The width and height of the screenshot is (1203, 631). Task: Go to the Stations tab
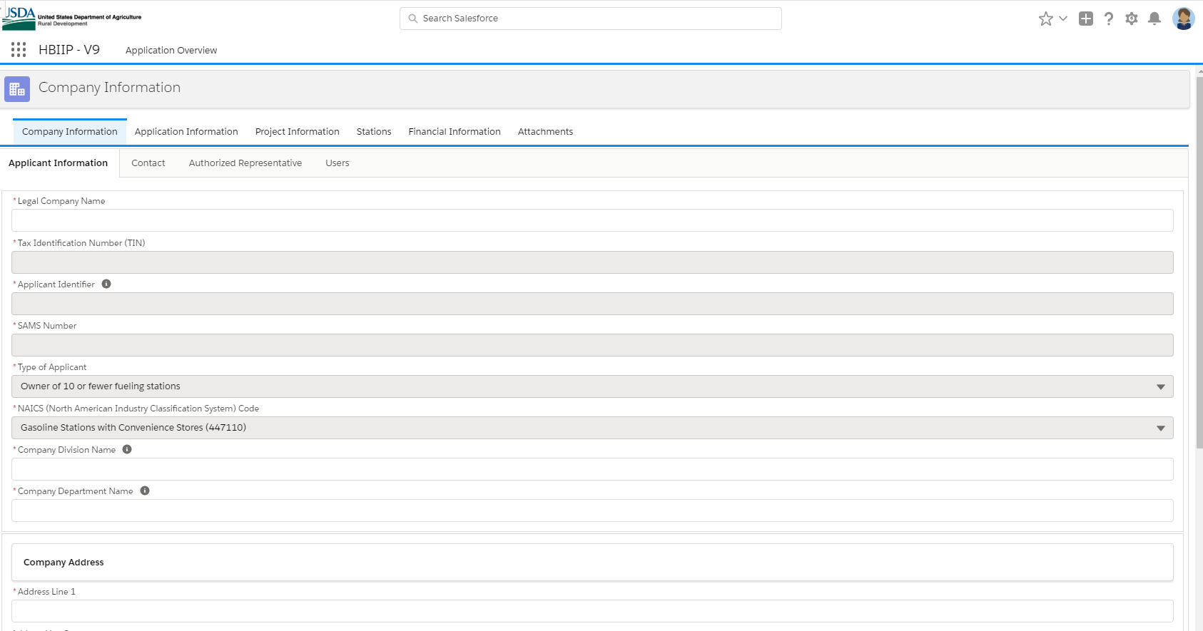click(x=374, y=132)
